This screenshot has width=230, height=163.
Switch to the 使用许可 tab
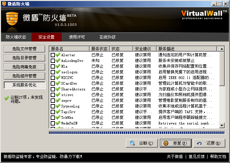pyautogui.click(x=77, y=37)
